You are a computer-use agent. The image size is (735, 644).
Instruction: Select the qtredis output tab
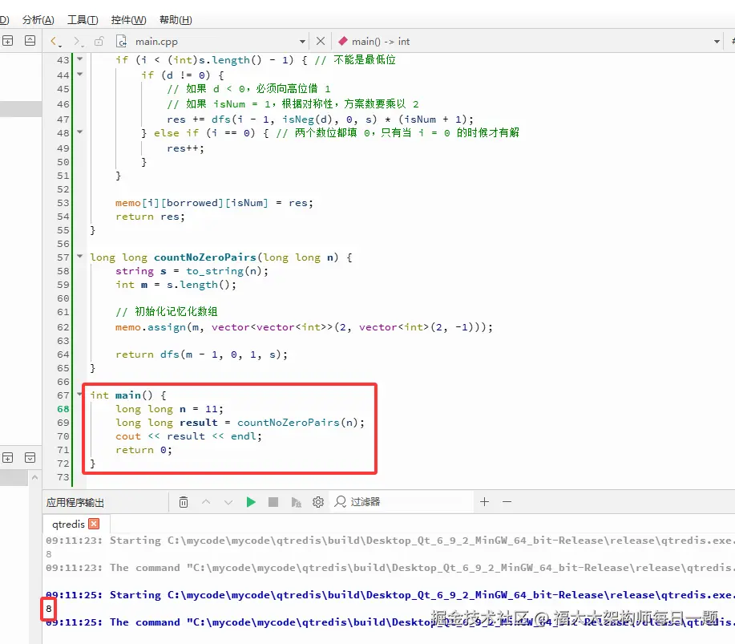[x=68, y=524]
